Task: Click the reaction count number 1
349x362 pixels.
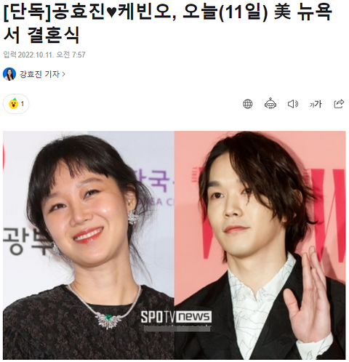Action: [x=23, y=104]
